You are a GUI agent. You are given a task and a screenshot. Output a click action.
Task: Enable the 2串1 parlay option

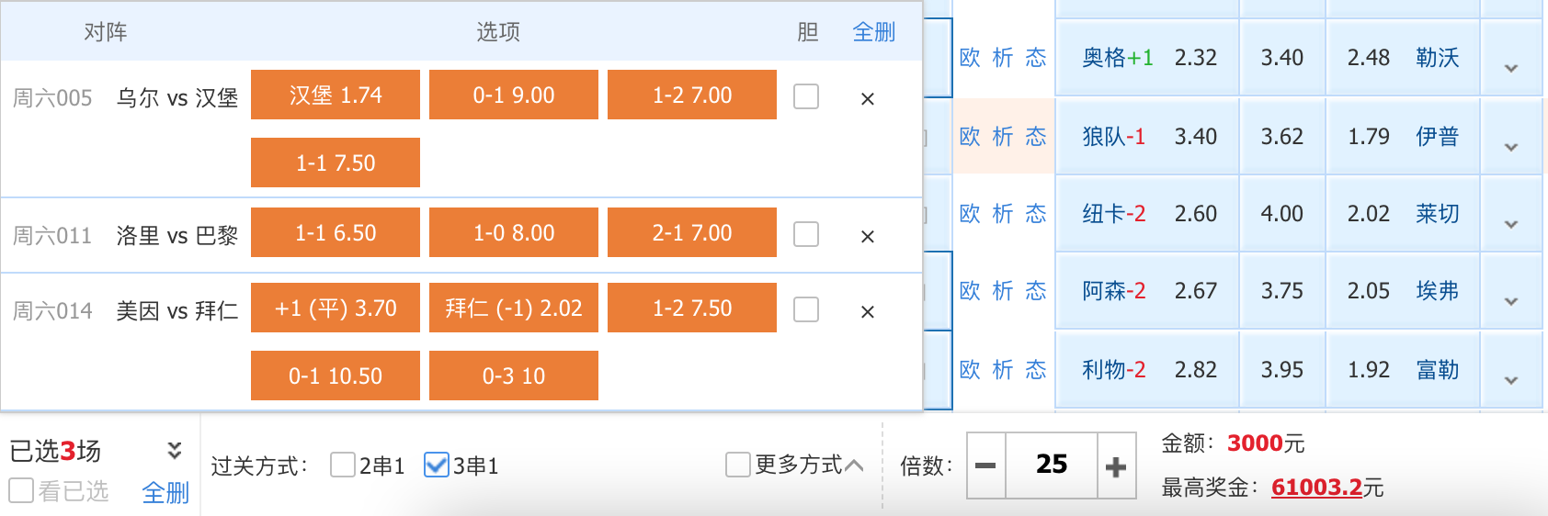[343, 465]
